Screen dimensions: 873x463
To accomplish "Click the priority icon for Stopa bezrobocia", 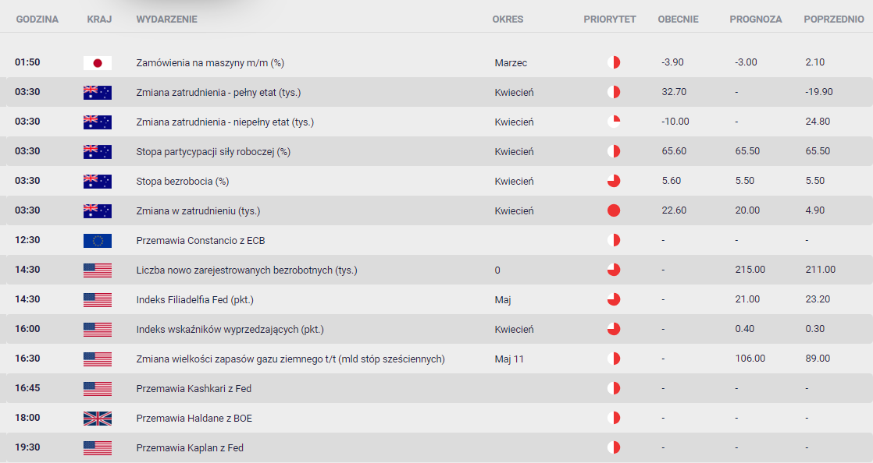I will [614, 181].
